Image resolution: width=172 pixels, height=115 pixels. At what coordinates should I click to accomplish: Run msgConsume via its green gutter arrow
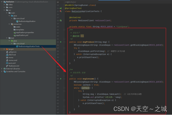point(61,79)
